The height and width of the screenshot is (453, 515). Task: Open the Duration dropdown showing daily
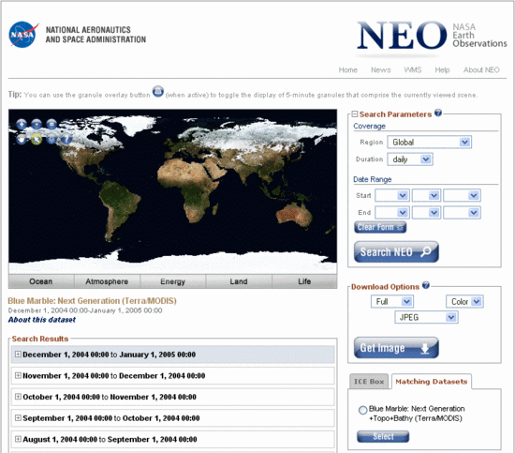tap(410, 159)
